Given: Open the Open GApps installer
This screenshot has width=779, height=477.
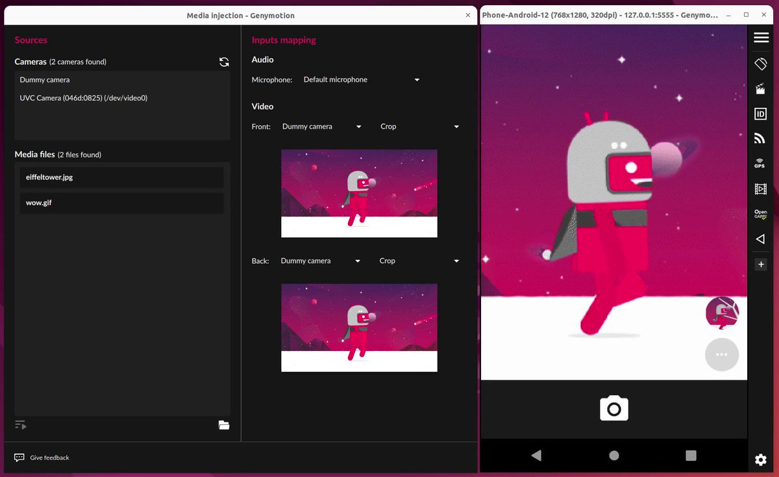Looking at the screenshot, I should tap(760, 213).
